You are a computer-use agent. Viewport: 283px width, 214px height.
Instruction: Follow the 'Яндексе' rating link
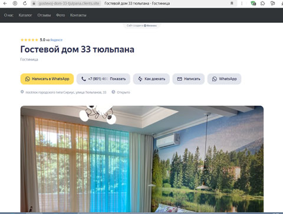pyautogui.click(x=56, y=40)
